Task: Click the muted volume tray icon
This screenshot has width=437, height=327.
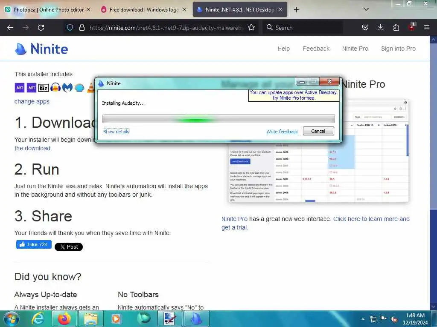Action: point(394,319)
